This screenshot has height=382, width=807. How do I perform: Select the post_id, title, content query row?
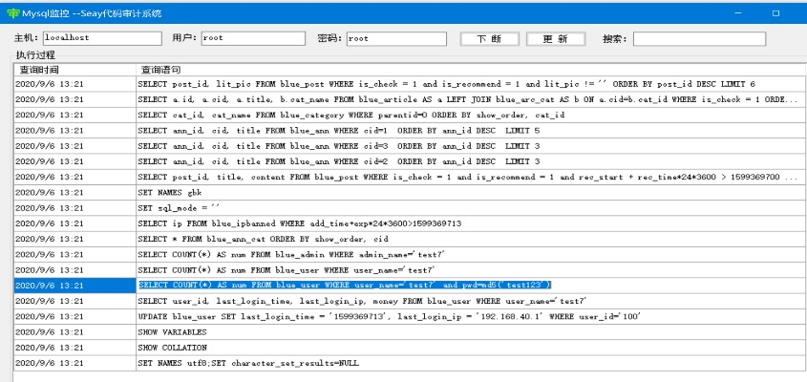[x=411, y=177]
